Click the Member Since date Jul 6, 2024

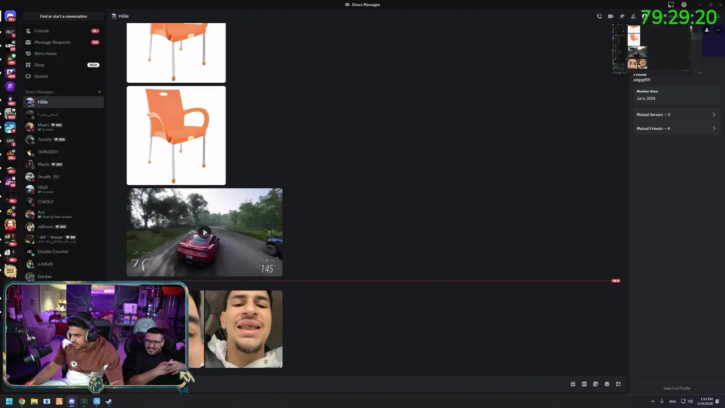(646, 99)
